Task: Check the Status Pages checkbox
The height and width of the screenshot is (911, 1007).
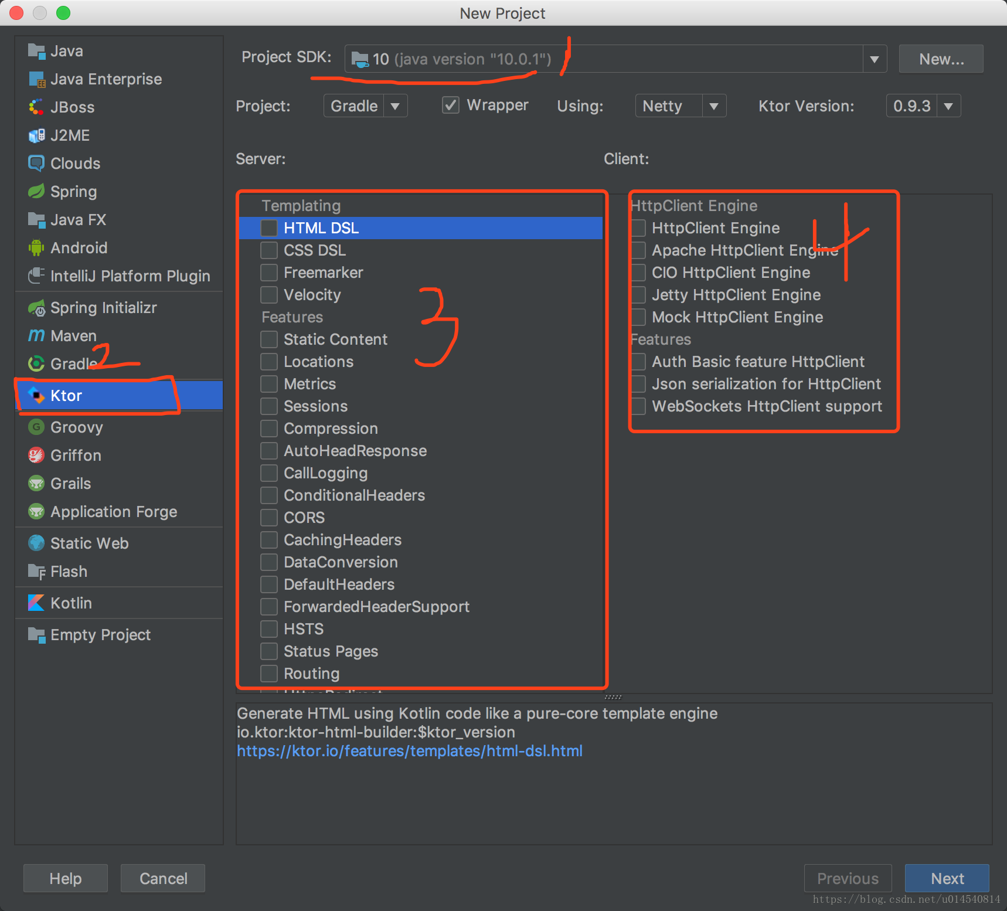Action: pos(269,651)
